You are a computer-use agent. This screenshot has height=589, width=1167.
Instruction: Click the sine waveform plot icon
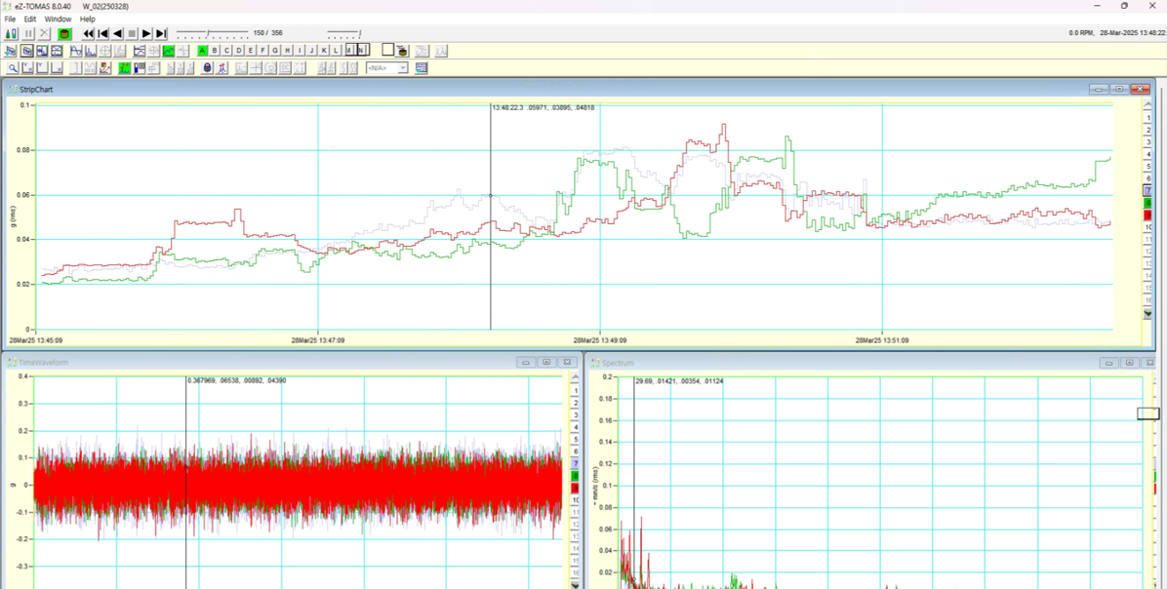click(x=75, y=51)
